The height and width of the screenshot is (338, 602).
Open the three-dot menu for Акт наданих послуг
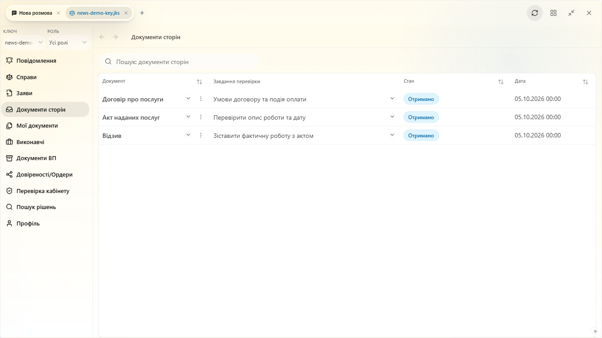[201, 117]
